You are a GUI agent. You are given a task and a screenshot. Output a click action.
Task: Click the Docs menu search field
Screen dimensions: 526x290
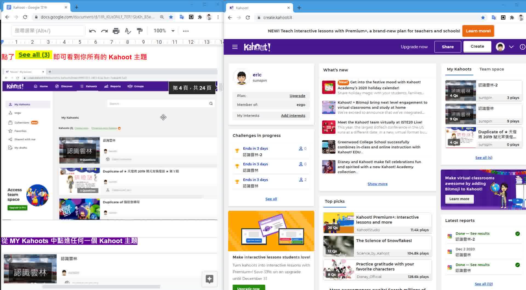48,31
